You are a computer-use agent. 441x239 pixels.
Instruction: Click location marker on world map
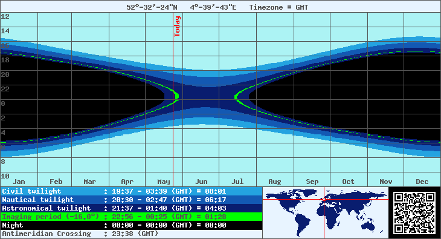tap(324, 199)
